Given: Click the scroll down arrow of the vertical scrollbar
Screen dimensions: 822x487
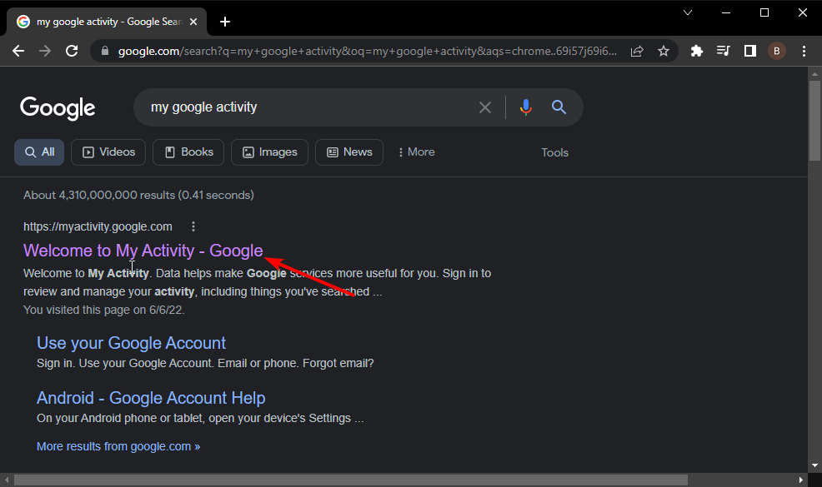Looking at the screenshot, I should [814, 465].
